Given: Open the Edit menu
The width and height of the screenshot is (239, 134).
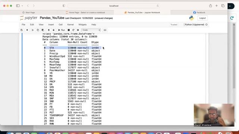Looking at the screenshot, I should [32, 25].
